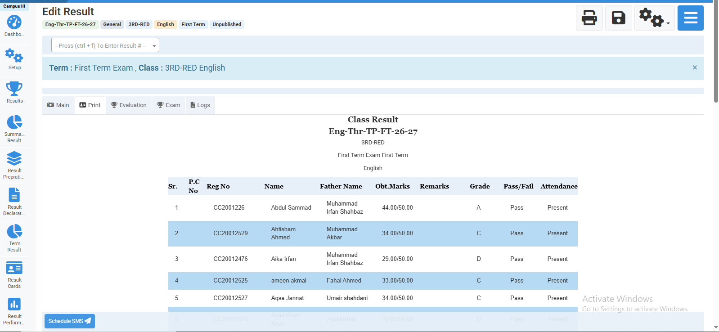The width and height of the screenshot is (719, 332).
Task: Click the 3RD-RED tag
Action: [x=139, y=24]
